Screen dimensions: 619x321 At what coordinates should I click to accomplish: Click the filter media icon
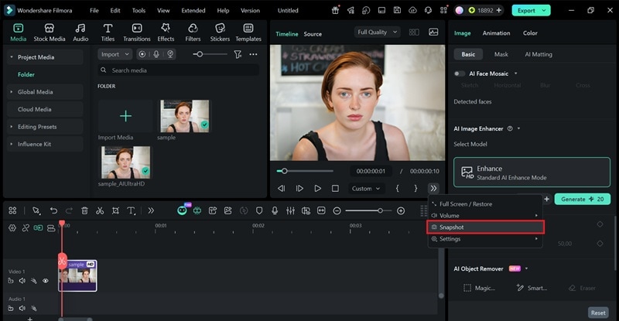(x=238, y=54)
